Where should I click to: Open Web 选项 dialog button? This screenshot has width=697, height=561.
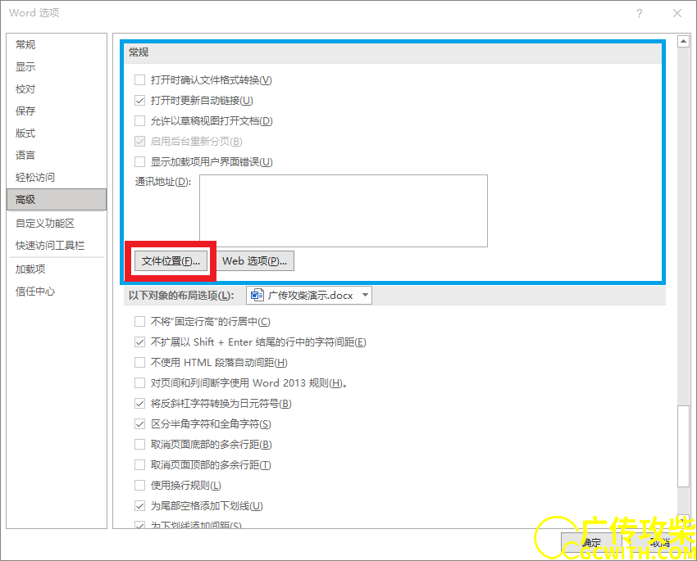pyautogui.click(x=255, y=261)
